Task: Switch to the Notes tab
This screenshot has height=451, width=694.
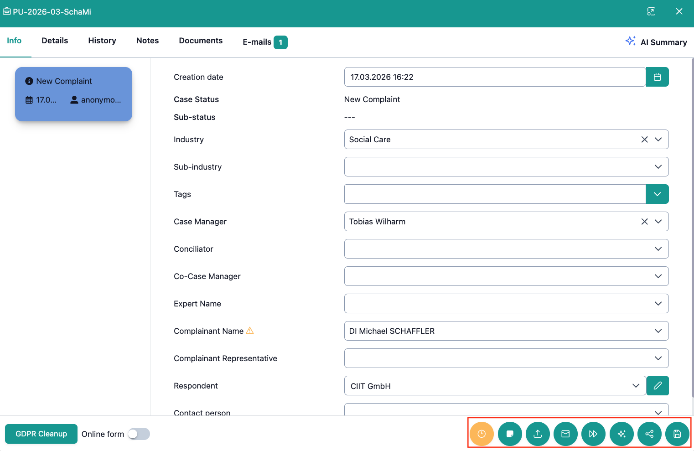Action: [147, 41]
